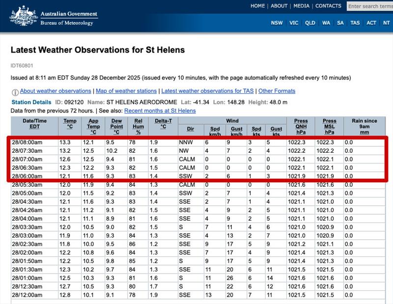Switch to the QLD state tab
Viewport: 393px width, 304px height.
click(x=309, y=23)
